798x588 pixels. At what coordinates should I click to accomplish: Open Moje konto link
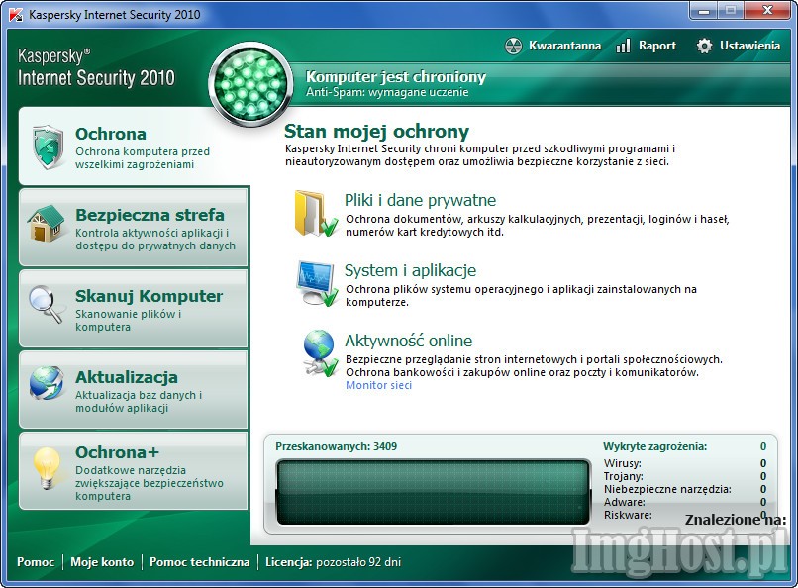pyautogui.click(x=102, y=562)
